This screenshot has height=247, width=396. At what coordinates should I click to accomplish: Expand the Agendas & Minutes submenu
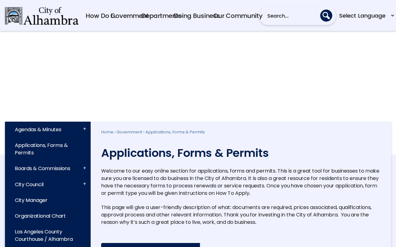pos(84,129)
